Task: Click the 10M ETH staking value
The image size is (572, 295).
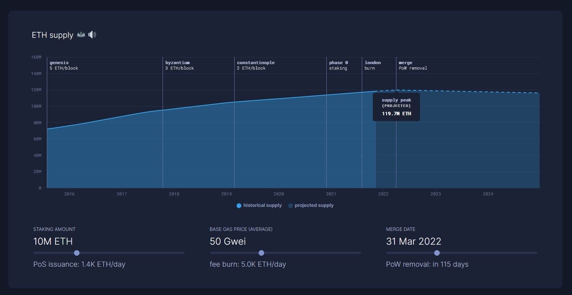Action: pos(53,241)
